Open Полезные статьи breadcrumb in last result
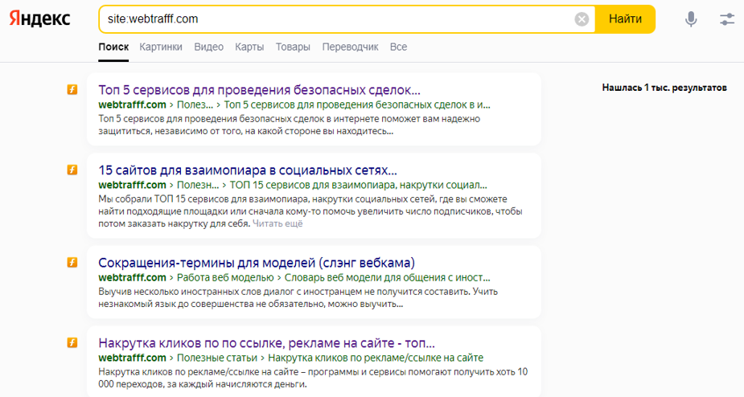 (217, 357)
